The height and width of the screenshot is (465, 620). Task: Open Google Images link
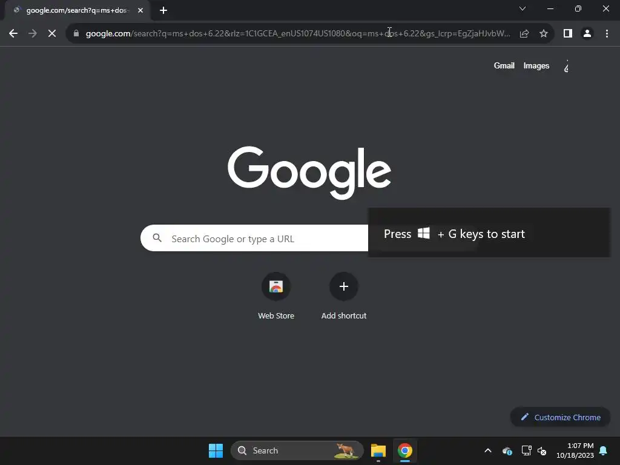point(536,65)
